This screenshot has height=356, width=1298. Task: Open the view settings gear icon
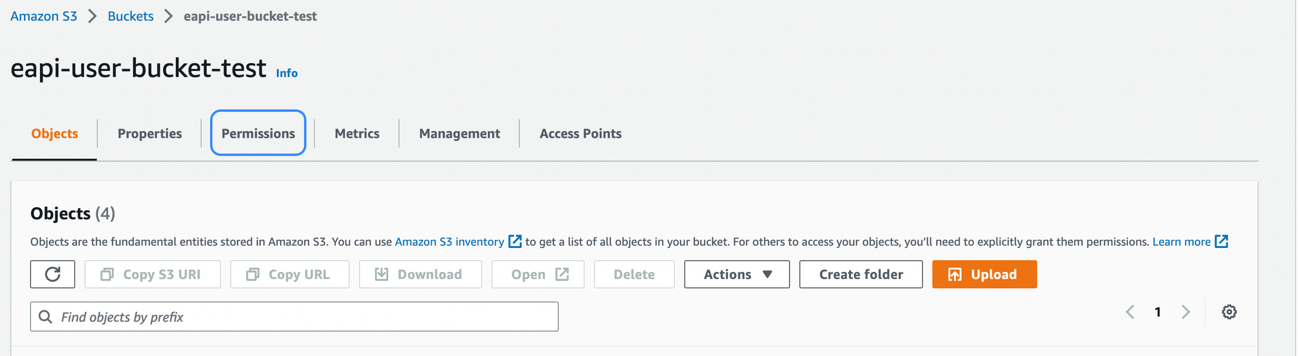(1229, 312)
